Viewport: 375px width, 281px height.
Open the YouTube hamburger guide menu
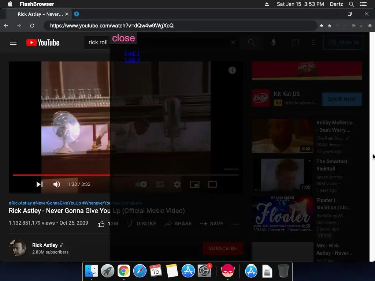coord(13,42)
